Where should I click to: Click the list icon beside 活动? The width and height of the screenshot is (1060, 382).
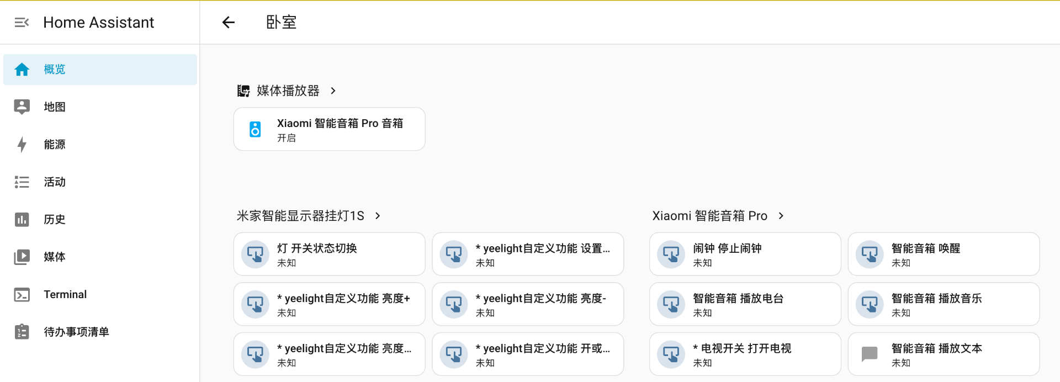pyautogui.click(x=22, y=182)
